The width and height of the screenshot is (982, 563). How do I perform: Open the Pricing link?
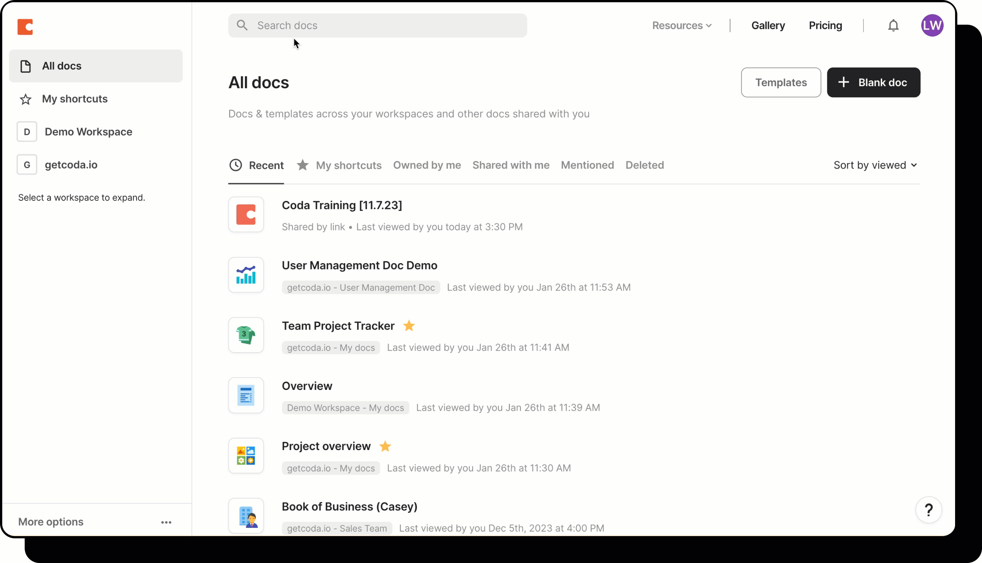(825, 25)
